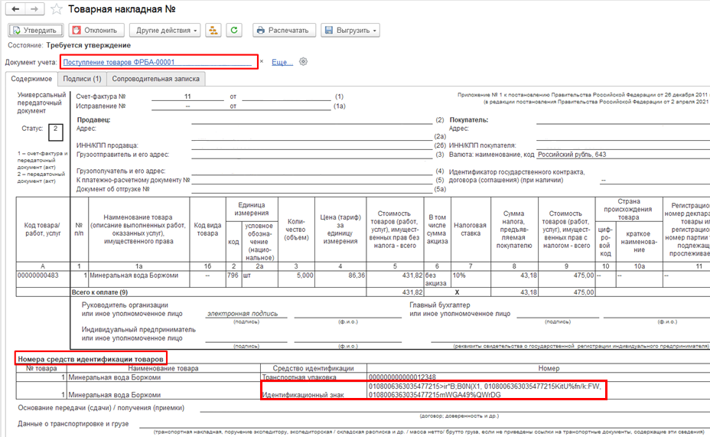Click the green refresh icon
Screen dimensions: 710x437
235,31
